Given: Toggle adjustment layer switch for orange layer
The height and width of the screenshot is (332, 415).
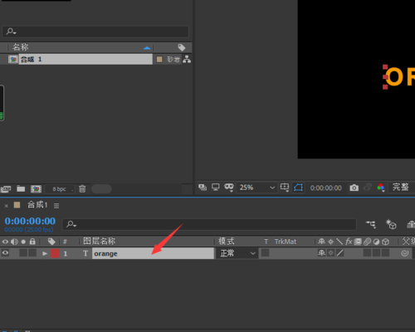Looking at the screenshot, I should tap(376, 253).
